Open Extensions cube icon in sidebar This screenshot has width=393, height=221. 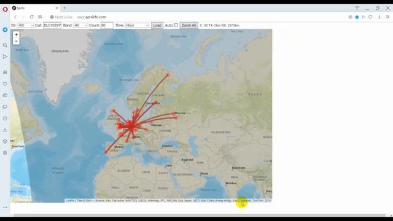click(x=5, y=141)
